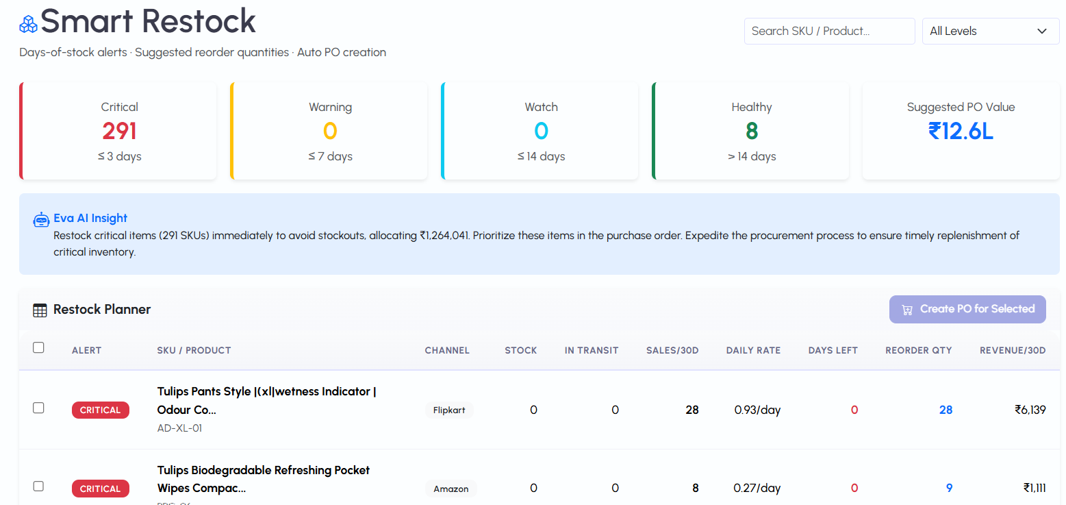Focus the Search SKU / Product field
This screenshot has height=505, width=1066.
[x=829, y=31]
